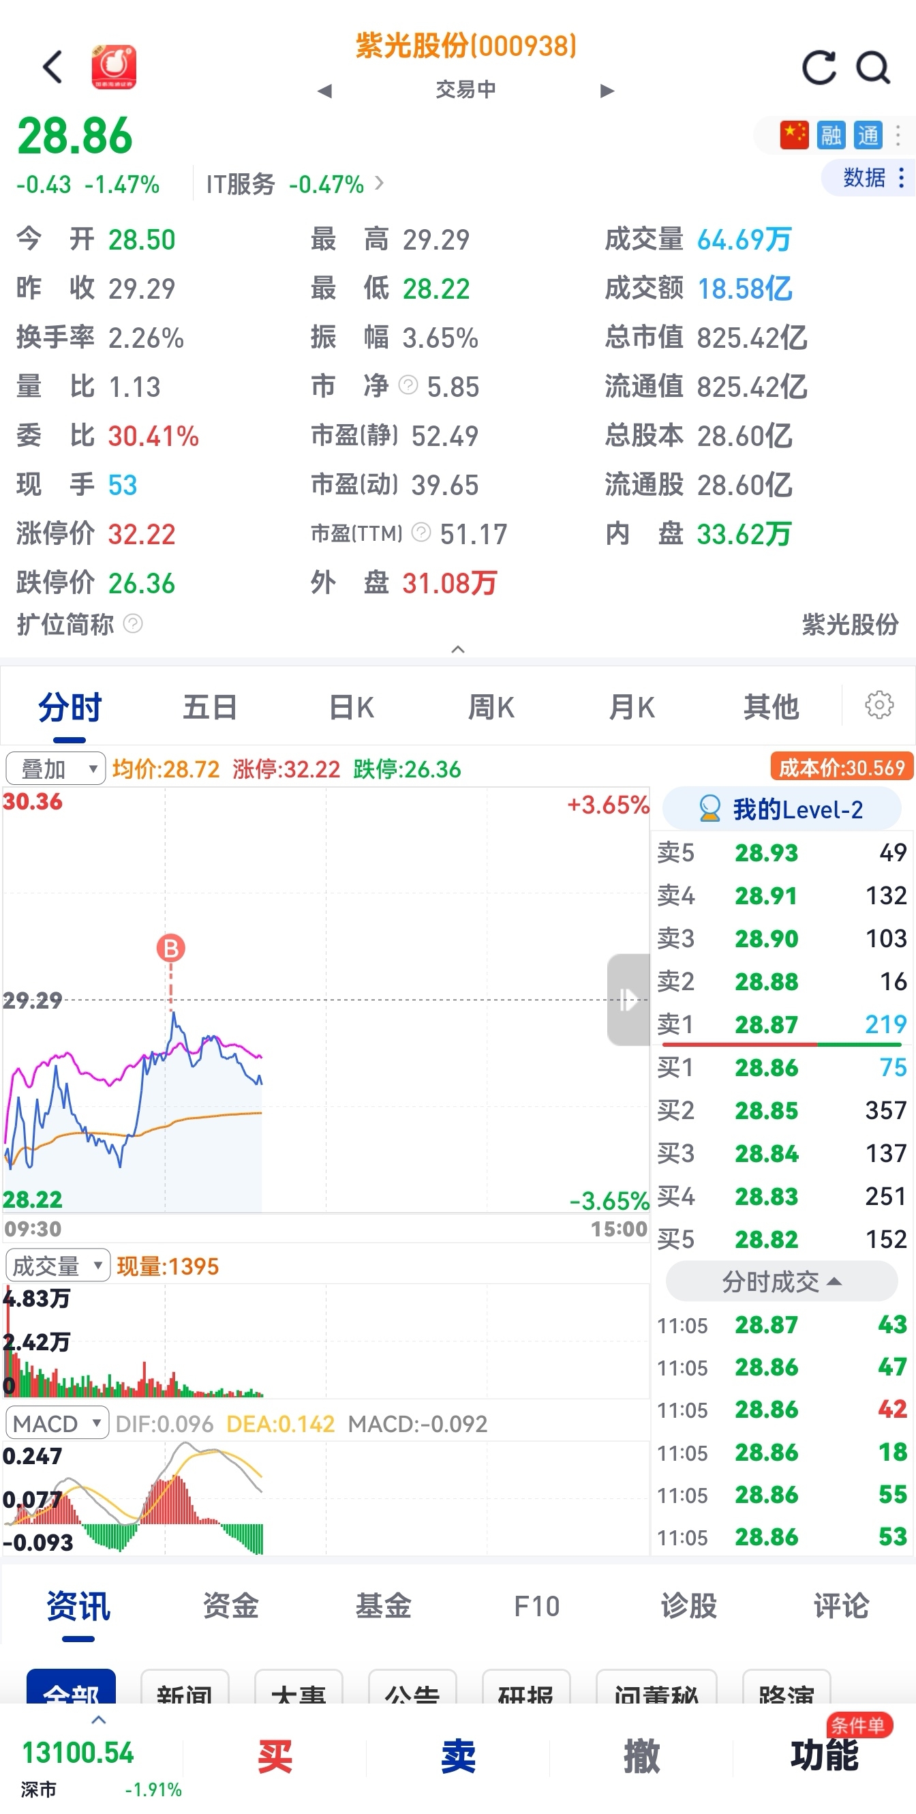Viewport: 916px width, 1814px height.
Task: Expand the side panel chart toggle
Action: [x=628, y=998]
